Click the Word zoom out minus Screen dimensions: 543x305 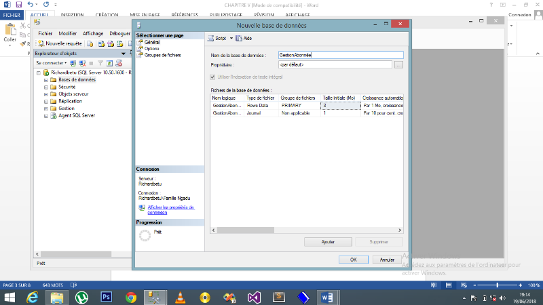tap(474, 285)
